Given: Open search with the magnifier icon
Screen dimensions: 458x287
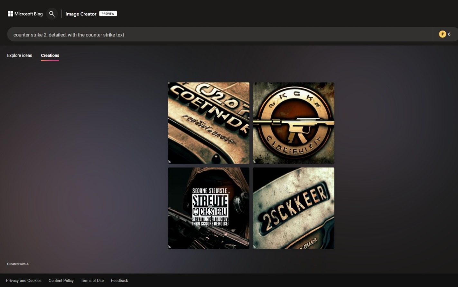Looking at the screenshot, I should (52, 14).
